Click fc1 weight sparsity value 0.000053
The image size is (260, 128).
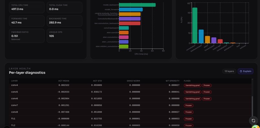pyautogui.click(x=174, y=119)
